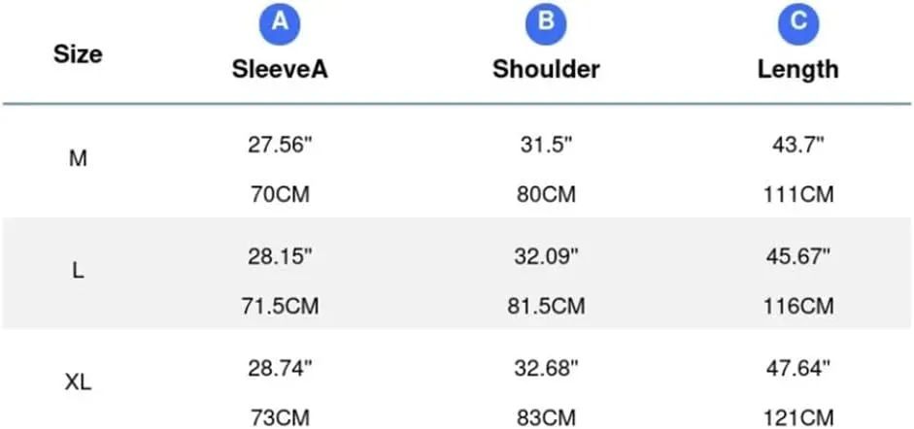Click the SleeveA column header
This screenshot has height=429, width=914.
pyautogui.click(x=280, y=70)
